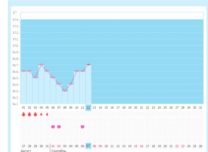Select highlighted cycle day 12 on the axis
The image size is (208, 152).
[88, 108]
